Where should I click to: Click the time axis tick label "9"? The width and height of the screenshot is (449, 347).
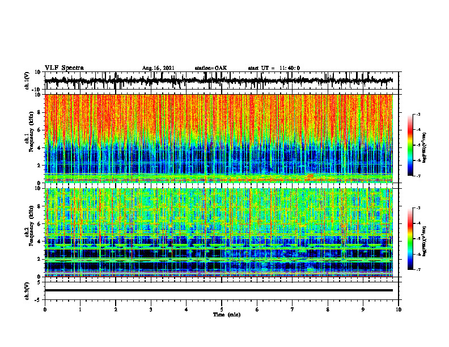tap(363, 310)
